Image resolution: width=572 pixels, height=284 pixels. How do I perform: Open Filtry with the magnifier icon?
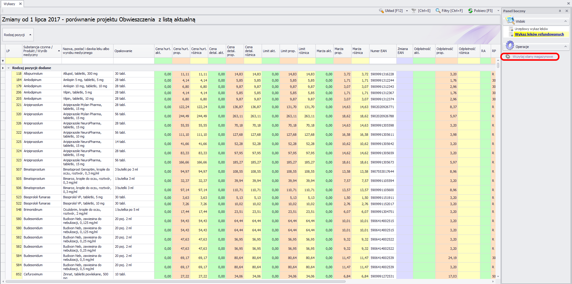coord(438,11)
